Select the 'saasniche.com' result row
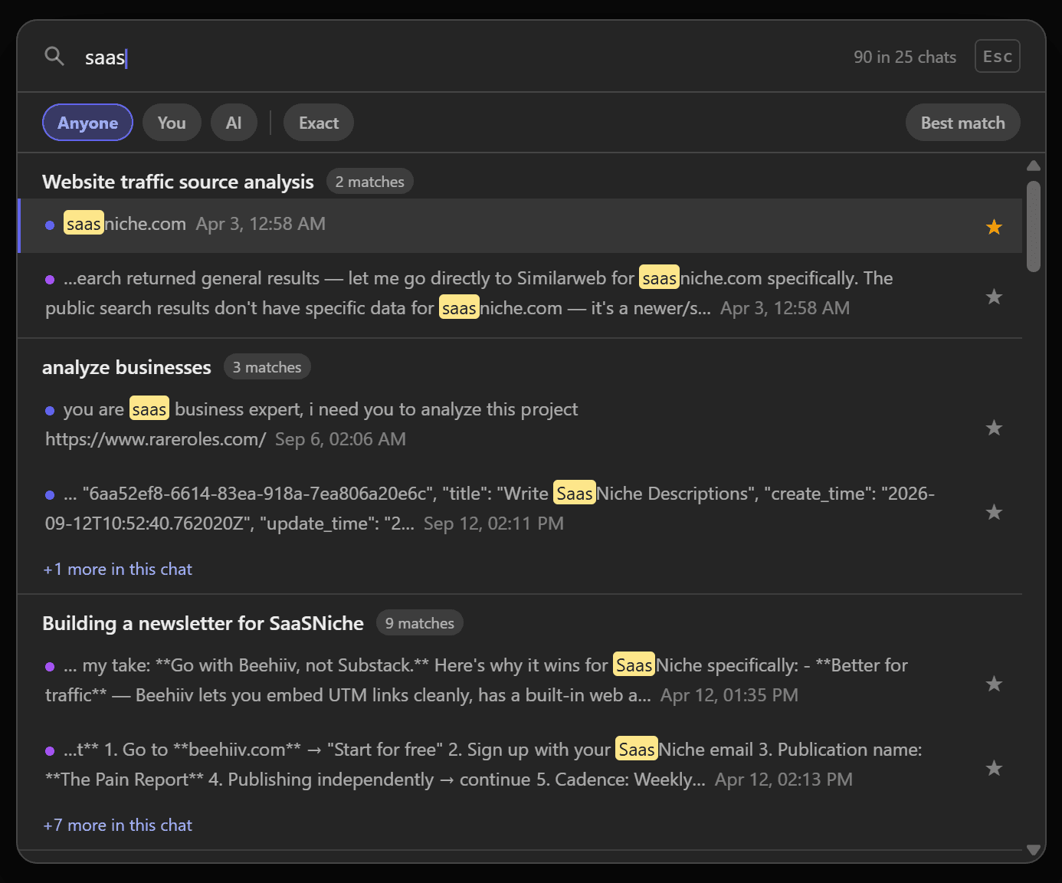 (x=520, y=225)
